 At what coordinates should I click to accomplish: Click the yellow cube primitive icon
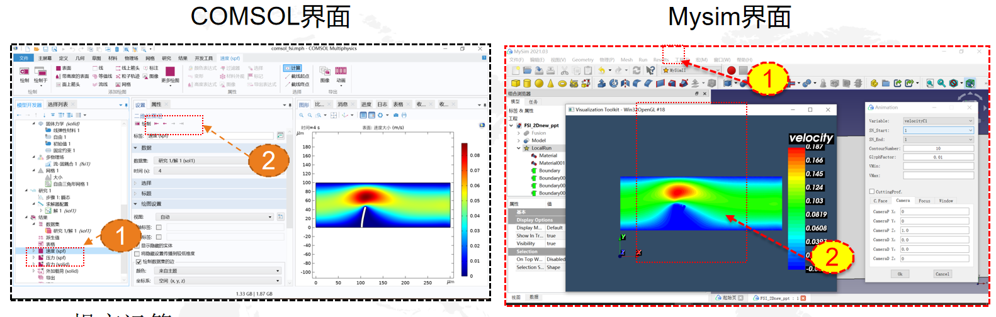click(516, 83)
